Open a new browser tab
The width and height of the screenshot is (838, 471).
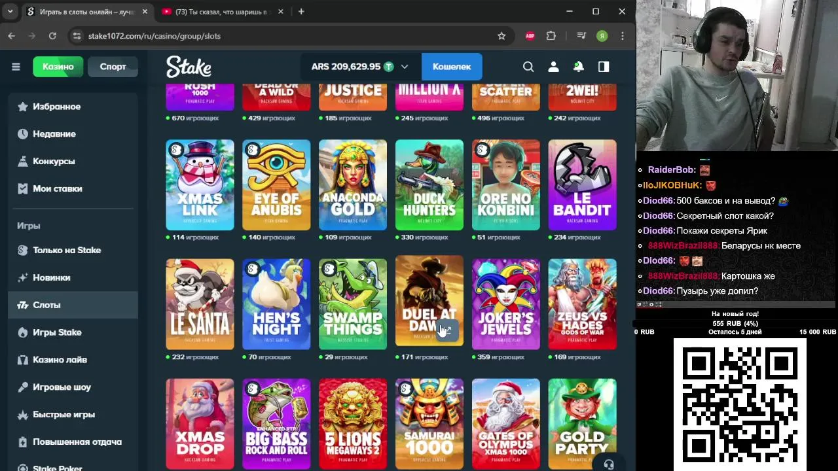point(301,12)
